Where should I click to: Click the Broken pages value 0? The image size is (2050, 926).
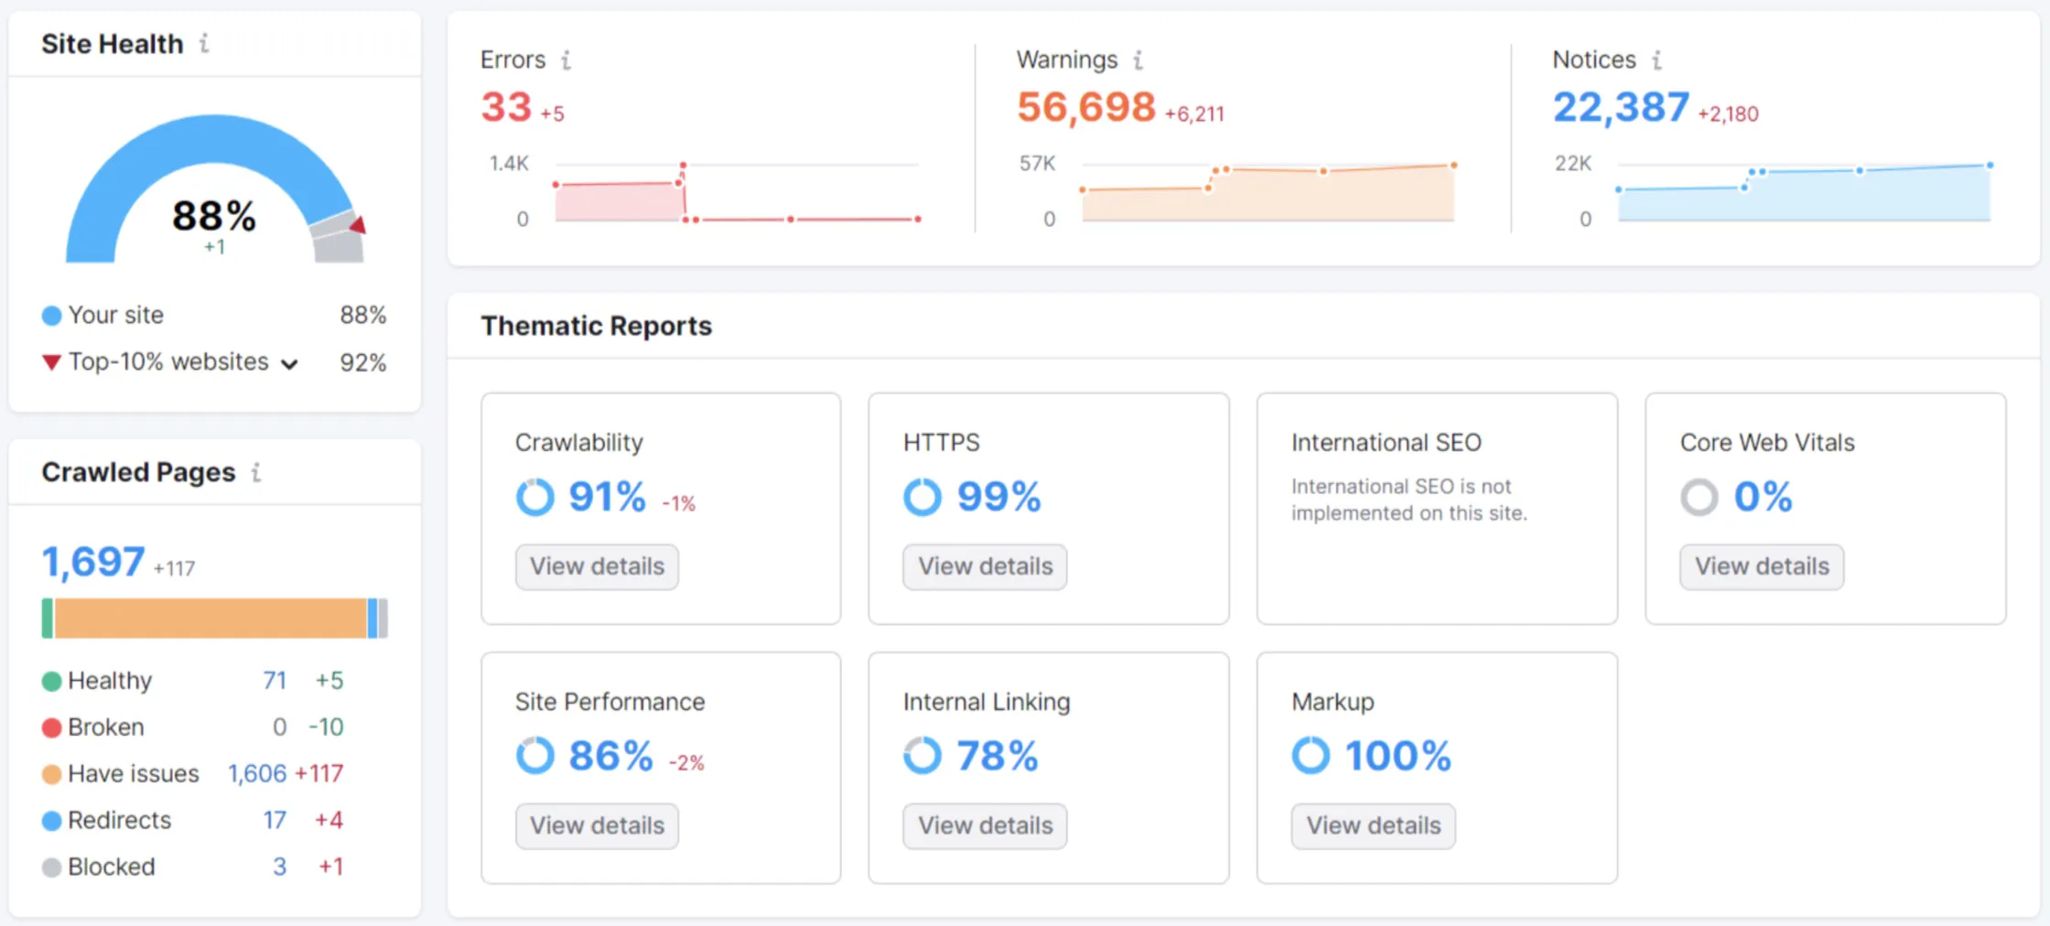tap(280, 727)
